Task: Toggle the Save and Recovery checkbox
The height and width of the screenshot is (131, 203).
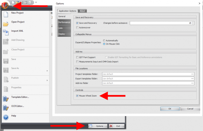Action: [77, 23]
